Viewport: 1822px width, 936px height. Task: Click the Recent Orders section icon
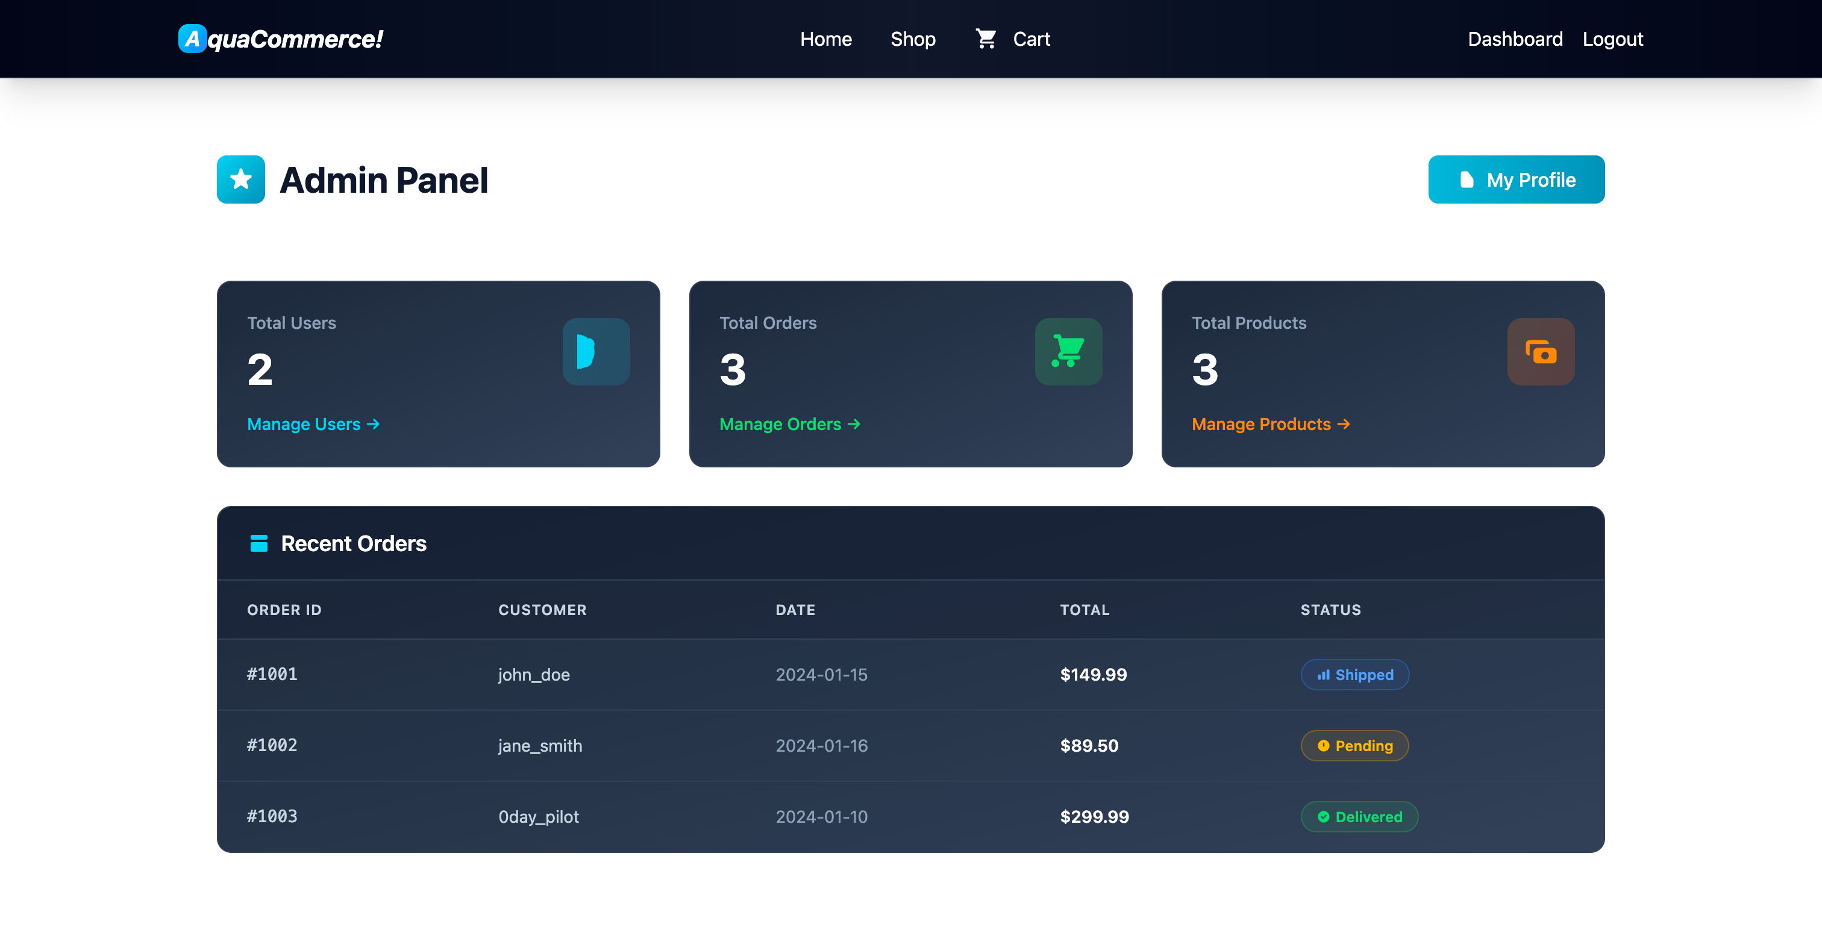click(259, 543)
